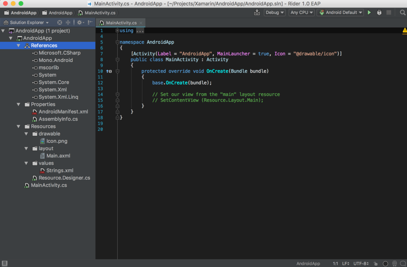The width and height of the screenshot is (407, 267).
Task: Click the Collapse All icon in Solution Explorer
Action: [68, 23]
